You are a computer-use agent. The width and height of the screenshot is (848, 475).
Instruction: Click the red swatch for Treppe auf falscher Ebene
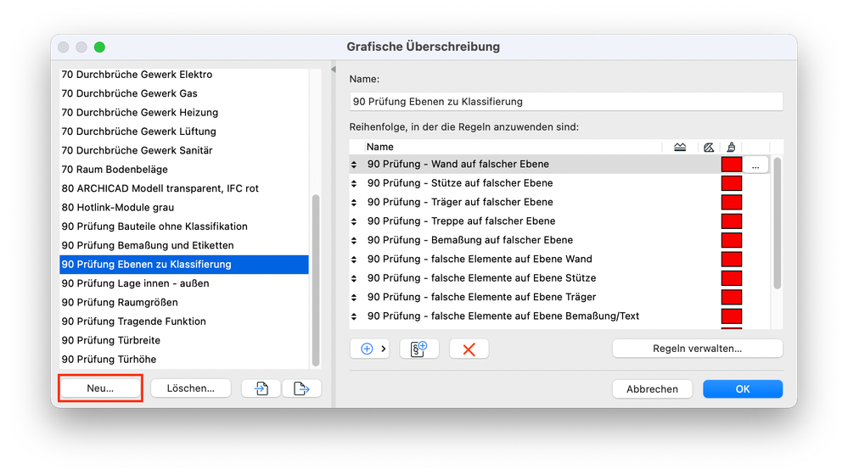click(731, 221)
